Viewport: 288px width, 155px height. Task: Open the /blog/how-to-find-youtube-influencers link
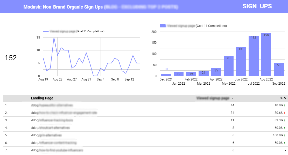click(x=58, y=150)
